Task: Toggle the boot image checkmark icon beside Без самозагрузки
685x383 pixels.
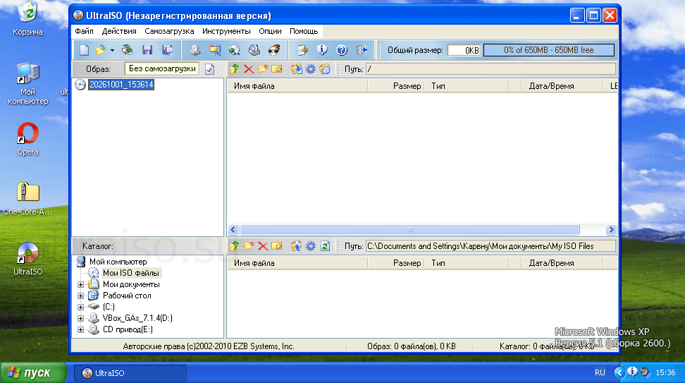Action: tap(210, 69)
